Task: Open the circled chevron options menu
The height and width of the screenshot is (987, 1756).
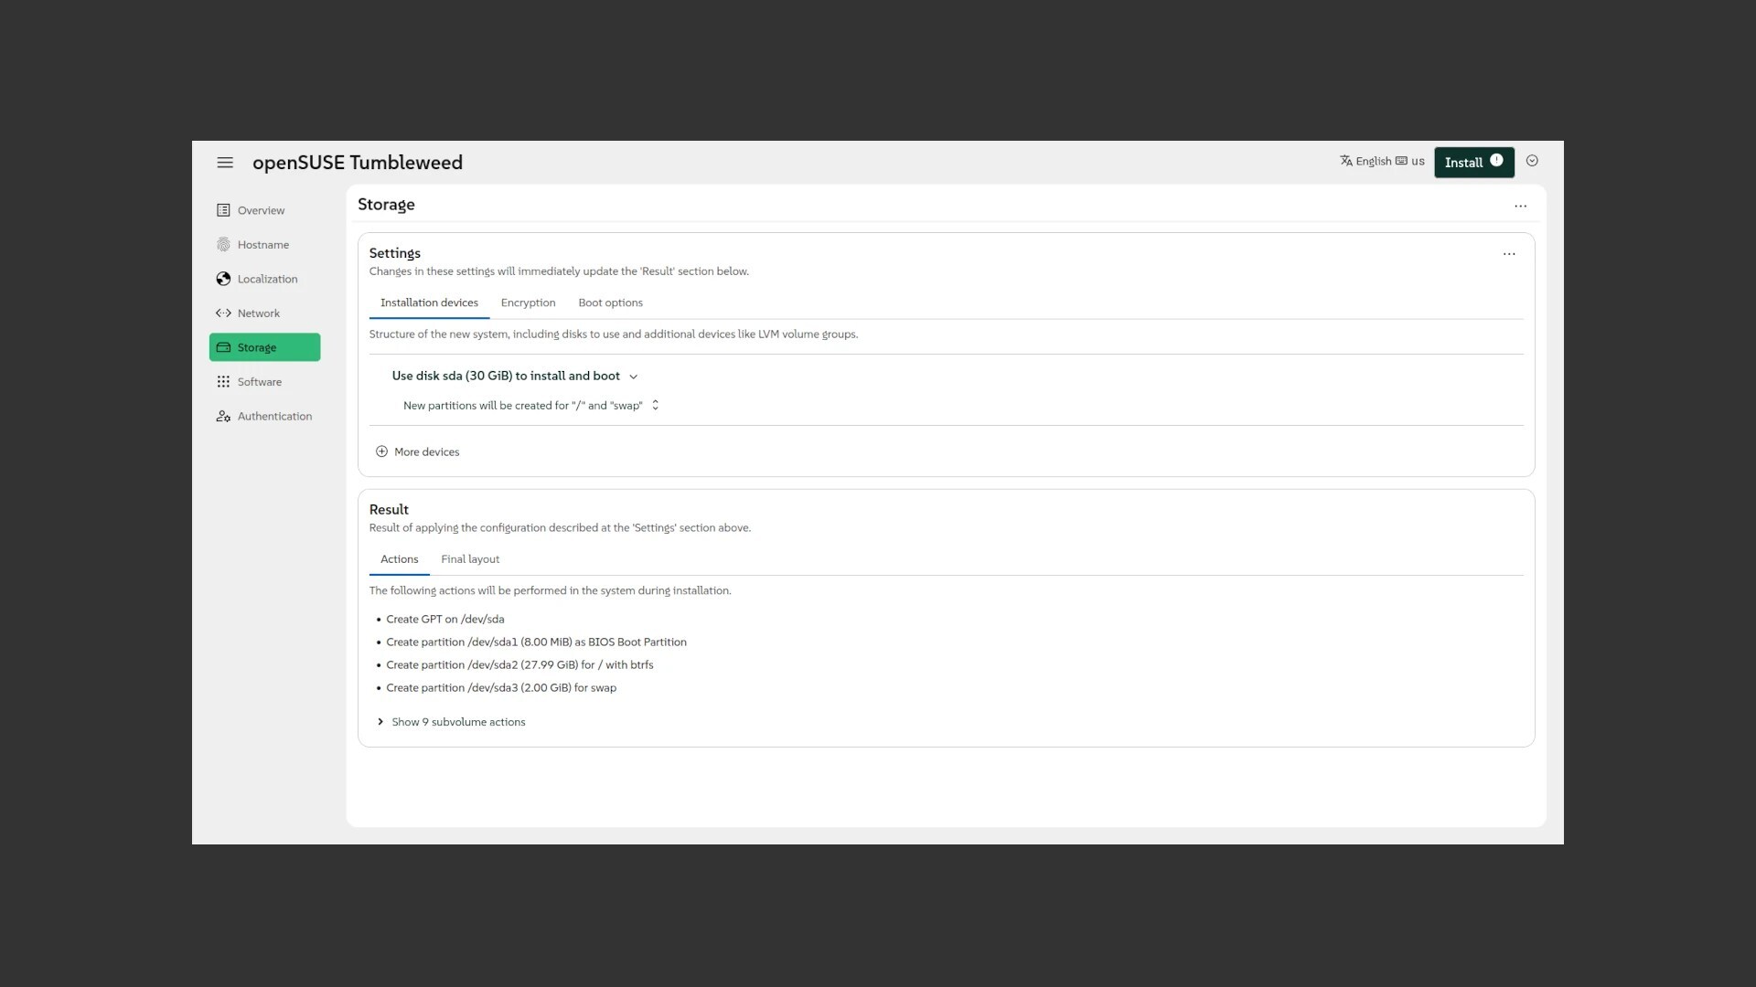Action: pos(1532,161)
